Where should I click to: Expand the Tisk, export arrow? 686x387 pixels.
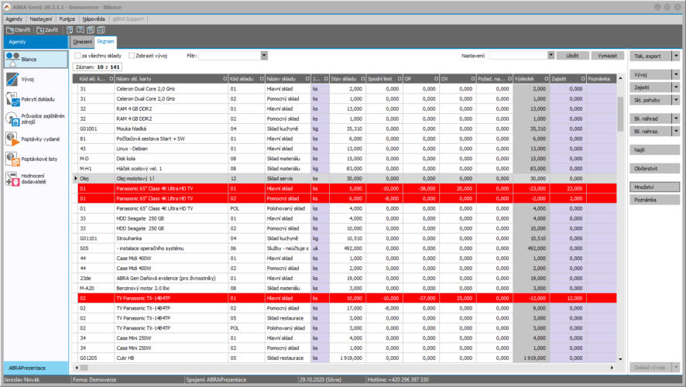[x=676, y=56]
